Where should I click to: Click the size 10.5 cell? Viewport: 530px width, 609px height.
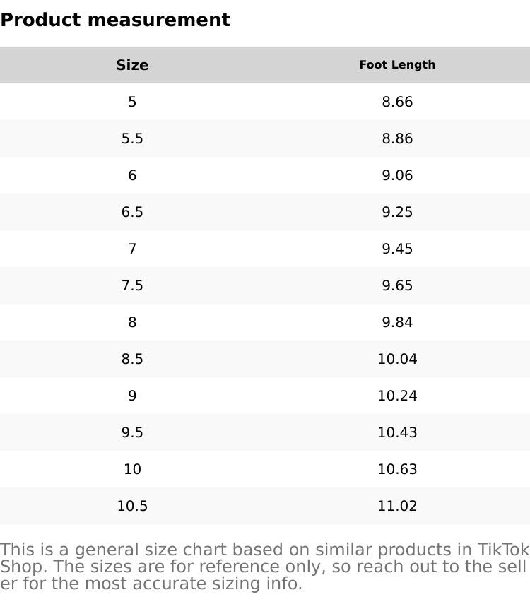[132, 506]
